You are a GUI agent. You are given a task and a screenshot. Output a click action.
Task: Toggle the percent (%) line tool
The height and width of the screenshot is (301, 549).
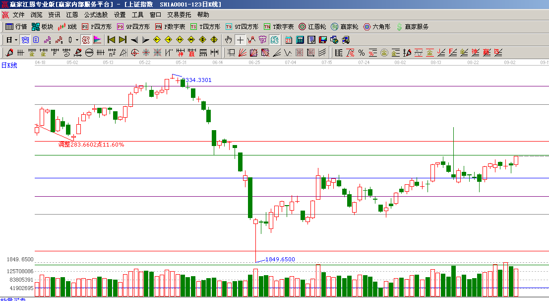(361, 53)
